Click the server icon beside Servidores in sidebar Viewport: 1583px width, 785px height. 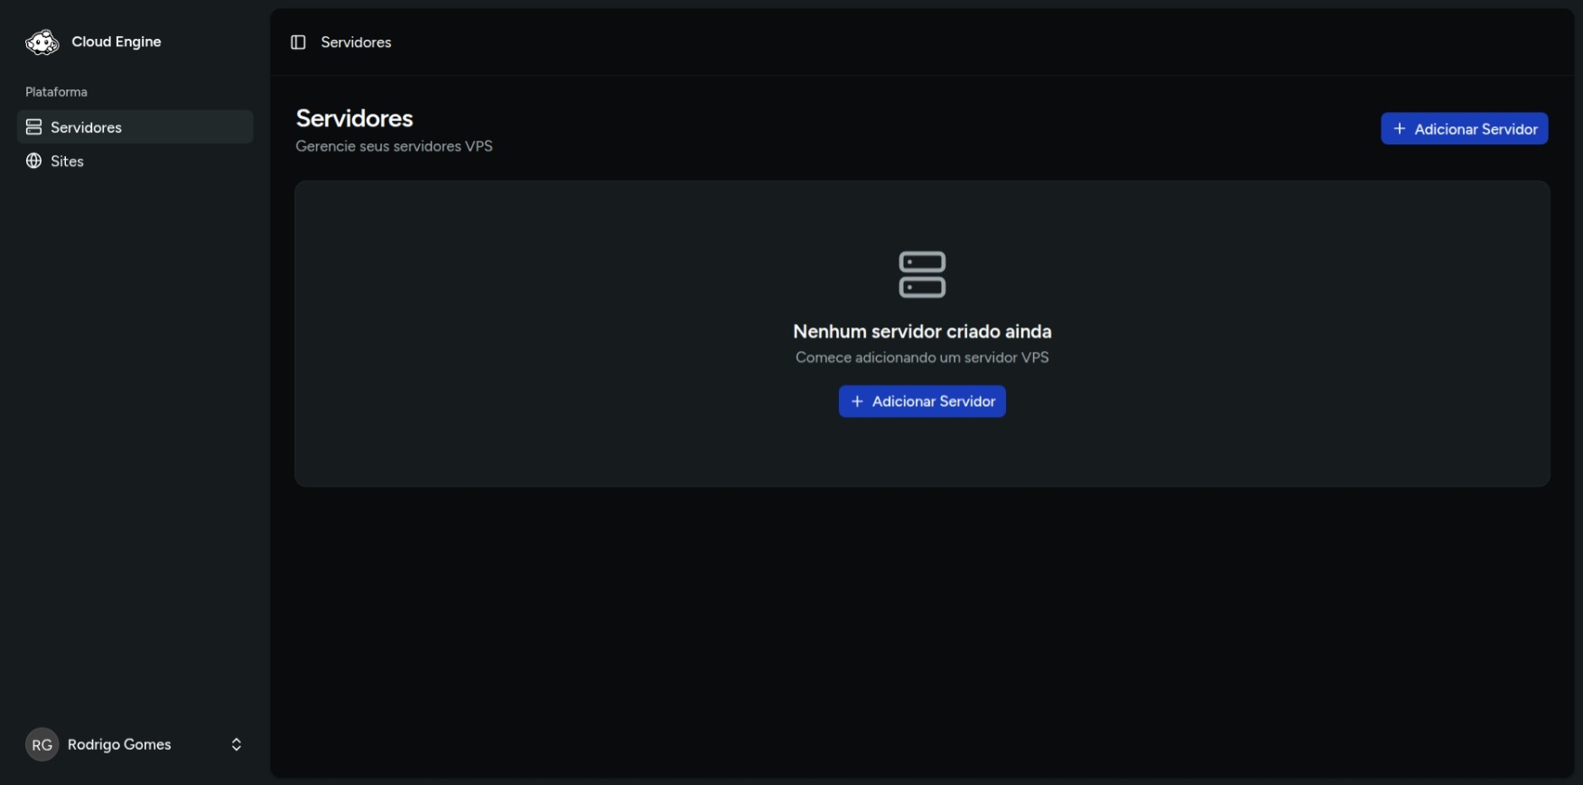[34, 127]
